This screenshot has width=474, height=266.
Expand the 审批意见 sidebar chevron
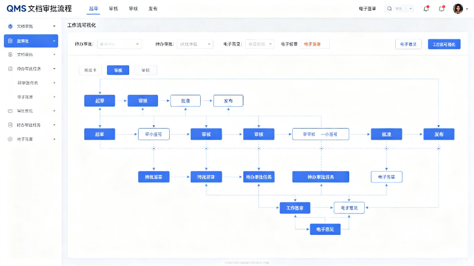[x=54, y=111]
